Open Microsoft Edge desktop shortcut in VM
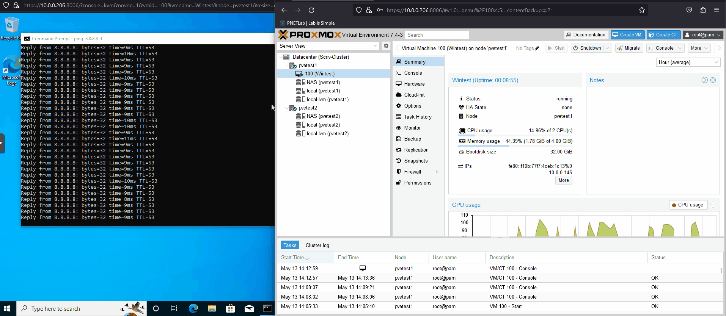 coord(11,70)
